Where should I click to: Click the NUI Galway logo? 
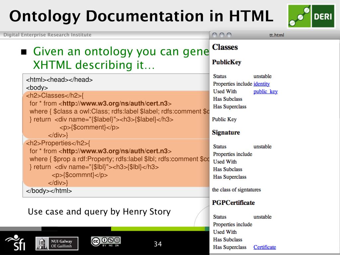tap(57, 243)
